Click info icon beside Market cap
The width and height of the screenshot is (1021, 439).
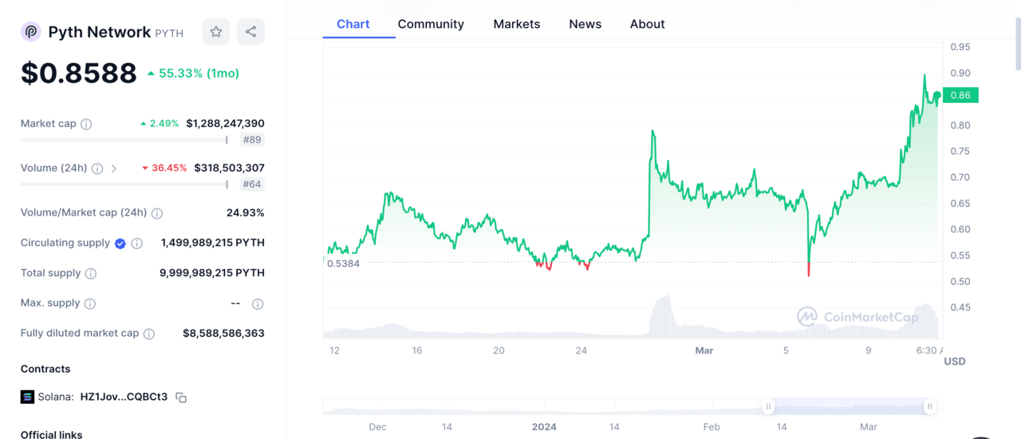[x=86, y=124]
